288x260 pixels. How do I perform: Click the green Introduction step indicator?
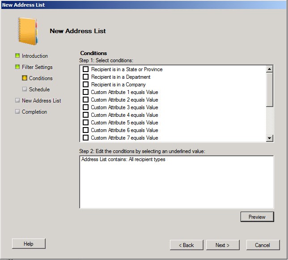[17, 55]
